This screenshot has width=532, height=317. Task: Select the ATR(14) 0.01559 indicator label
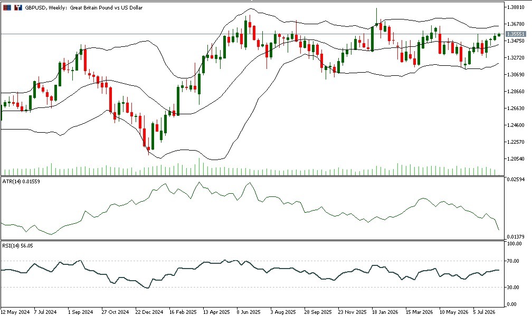click(21, 182)
